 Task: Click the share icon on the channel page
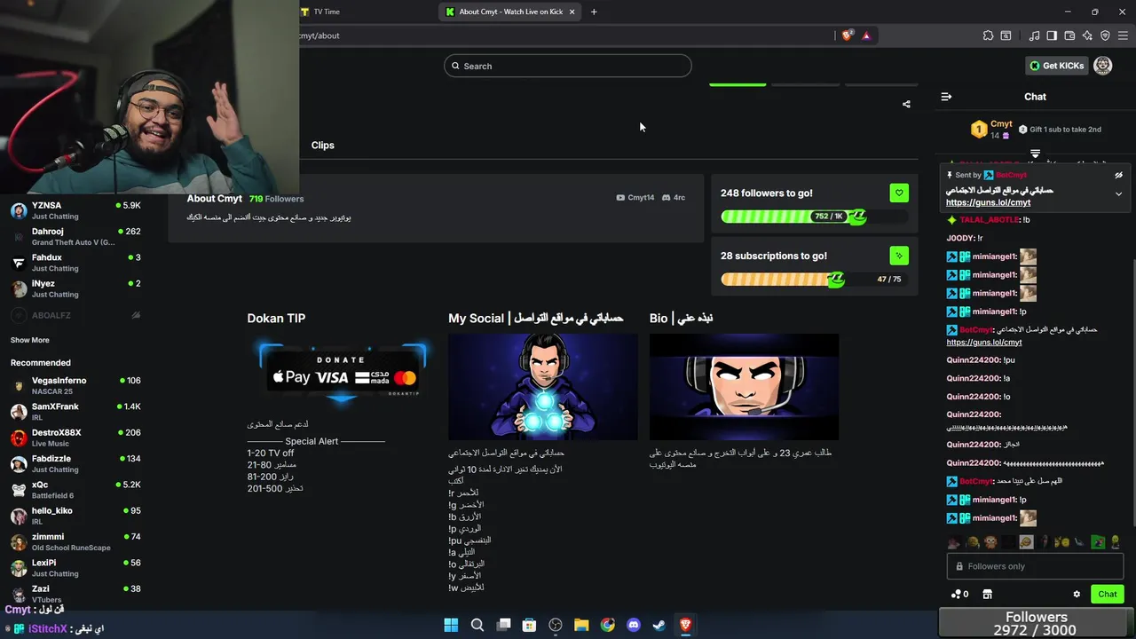906,104
